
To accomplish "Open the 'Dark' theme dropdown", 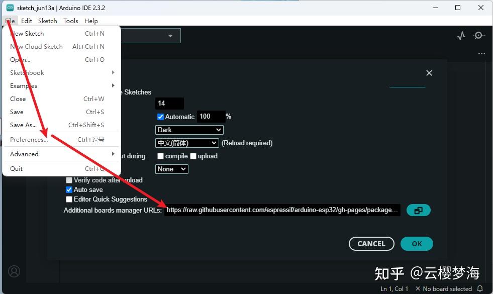I will pos(189,130).
